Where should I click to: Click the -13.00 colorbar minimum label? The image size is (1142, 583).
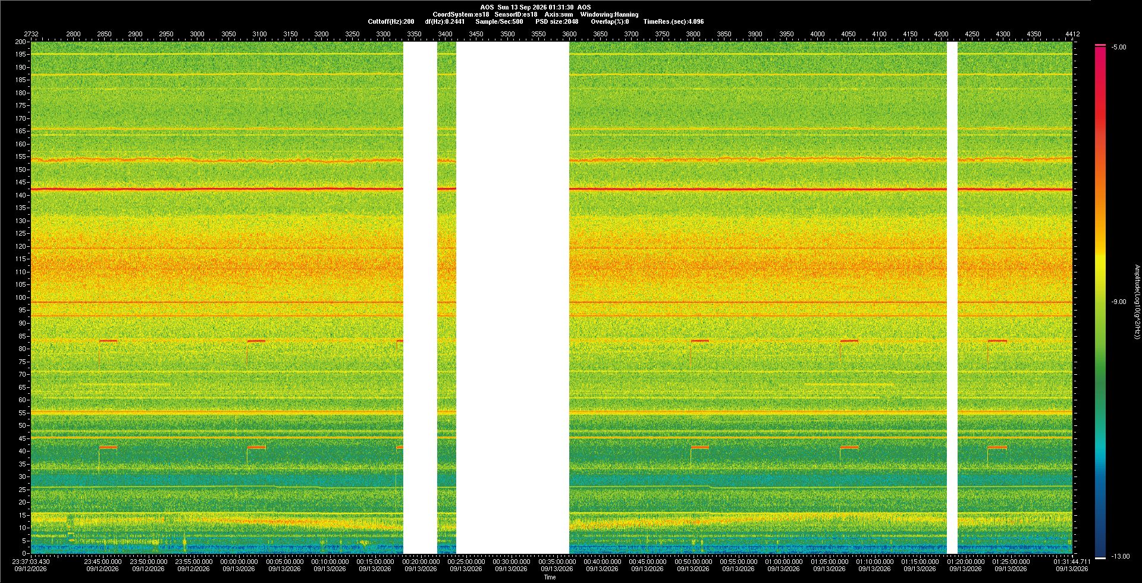[x=1121, y=556]
